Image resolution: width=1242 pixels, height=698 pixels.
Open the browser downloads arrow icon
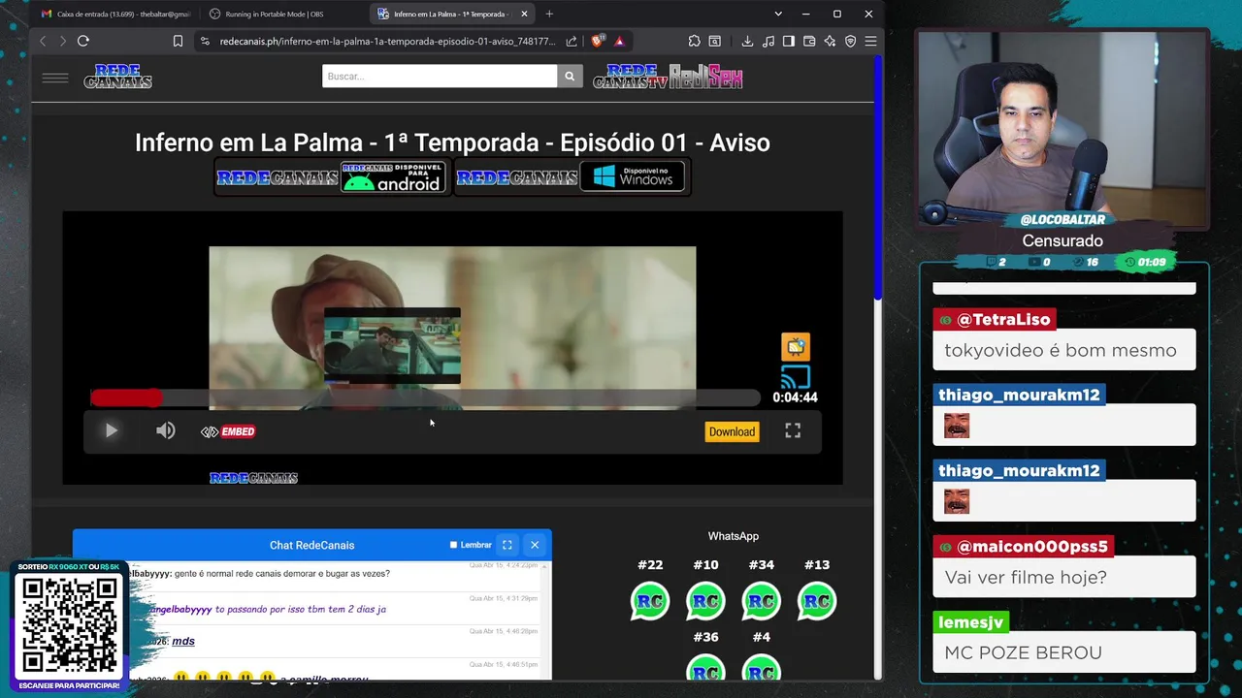[x=747, y=41]
